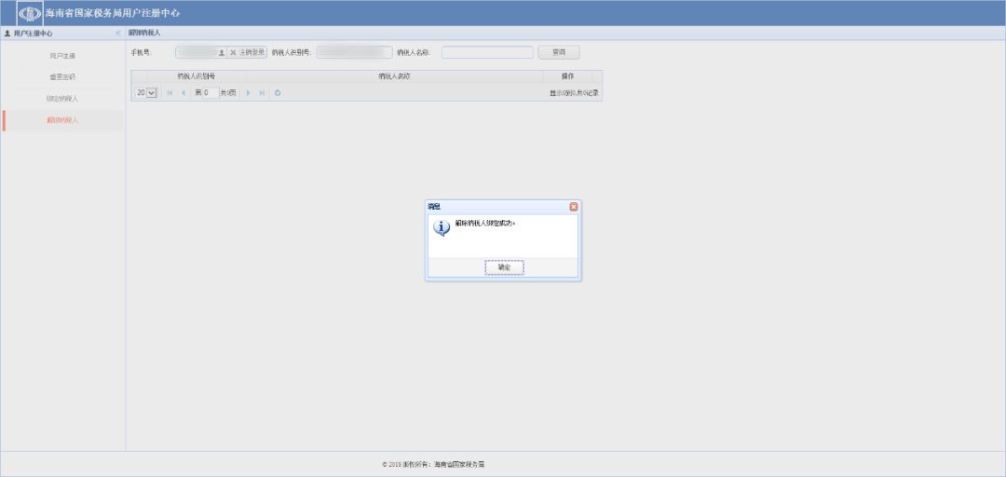The image size is (1006, 477).
Task: Click the 查询 search button
Action: (559, 52)
